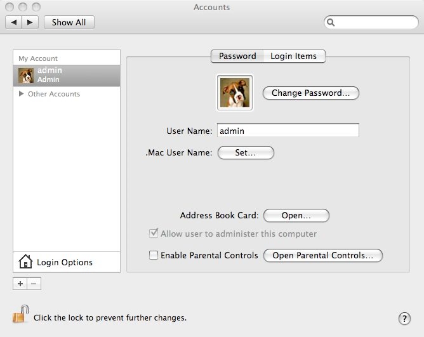Change the boxer dog account picture
The image size is (424, 337).
(x=235, y=93)
